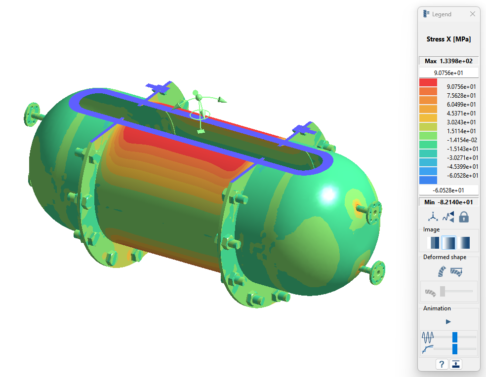Play the animation
The width and height of the screenshot is (486, 377).
[x=448, y=322]
